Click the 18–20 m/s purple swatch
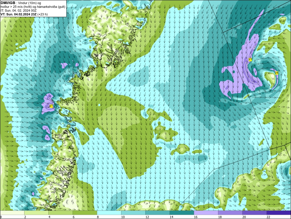Screen dimensions: 291x219 click(x=230, y=213)
